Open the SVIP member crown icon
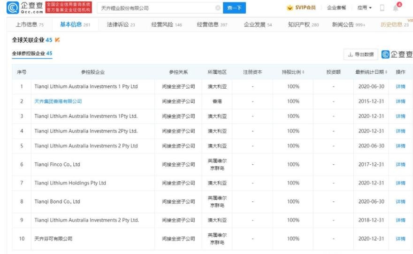413x254 pixels. coord(290,8)
